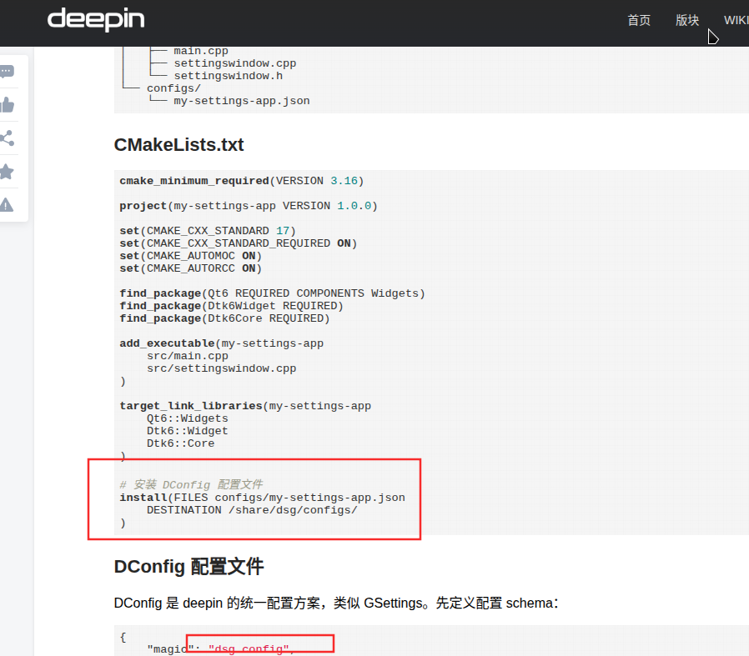Click the DConfig 是 deepin 的统一配置方案 paragraph
Screen dimensions: 749x656
[336, 603]
